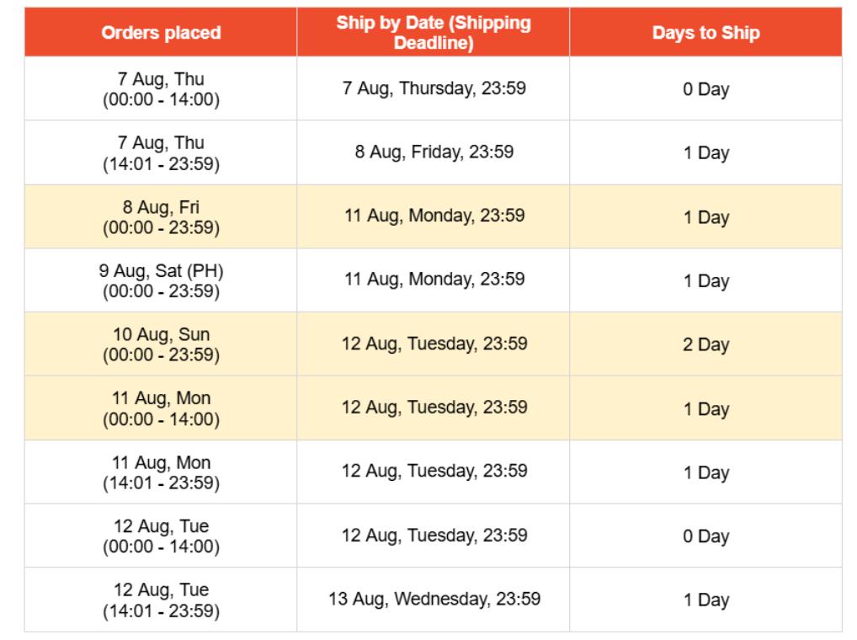Screen dimensions: 857x640
Task: Click the "11 Aug, Mon (00:00 - 14:00)" cell
Action: click(x=161, y=408)
